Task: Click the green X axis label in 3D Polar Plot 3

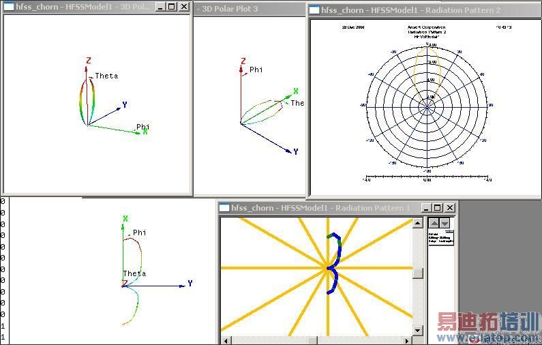Action: coord(296,91)
